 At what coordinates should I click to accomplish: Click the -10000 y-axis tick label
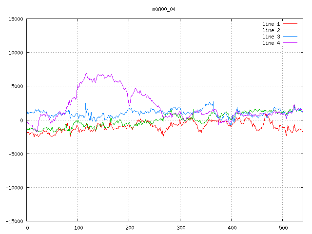click(14, 187)
